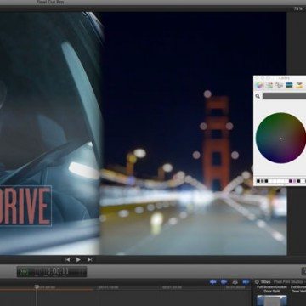306x306 pixels.
Task: Click the current color bar beside the magnifier
Action: pos(284,96)
